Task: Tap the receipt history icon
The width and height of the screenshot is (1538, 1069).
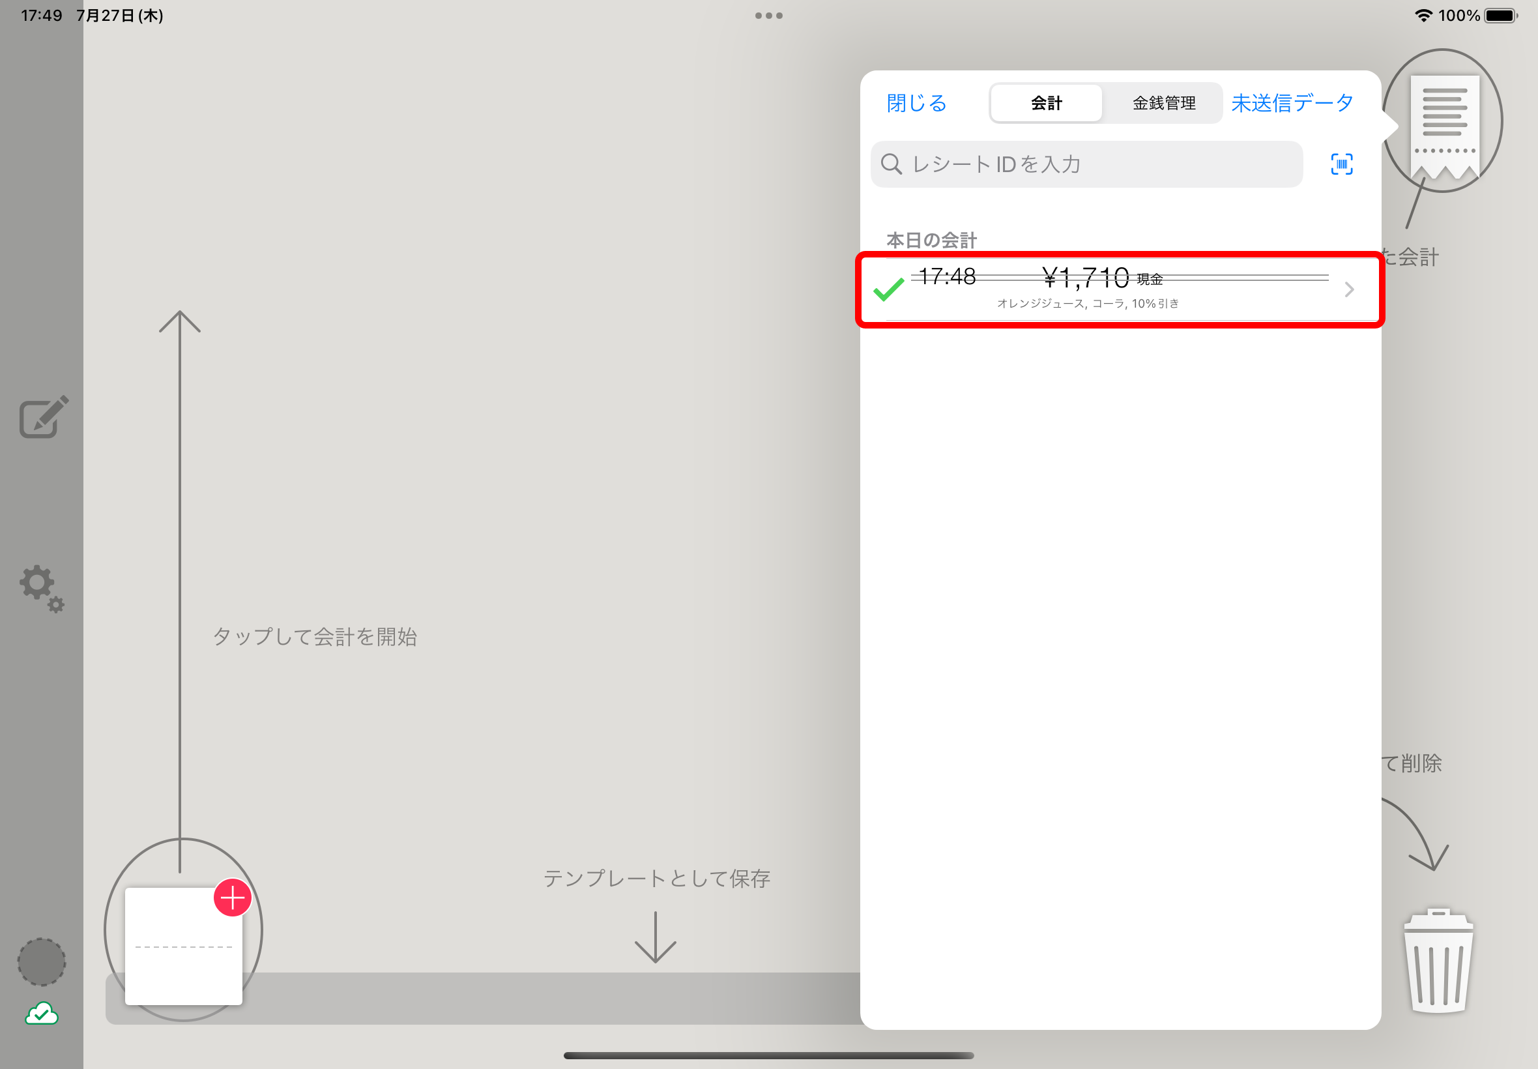Action: point(1444,127)
